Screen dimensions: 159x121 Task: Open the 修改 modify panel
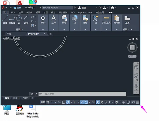(43, 22)
